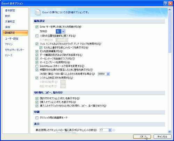Click the 編集設定 section header

point(99,21)
